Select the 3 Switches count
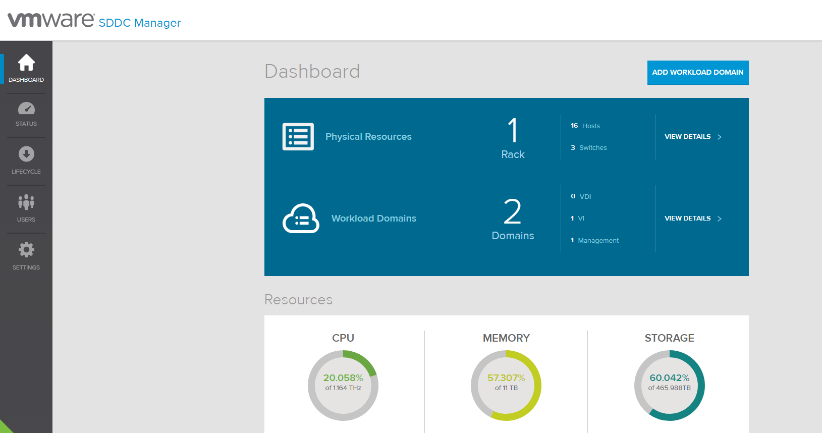 [589, 148]
